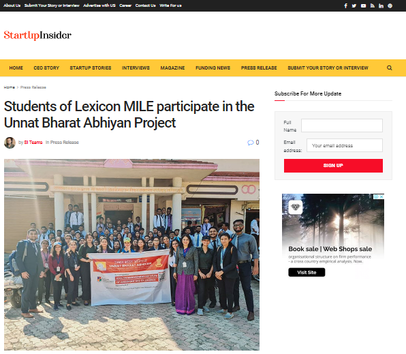406x354 pixels.
Task: Close the ad using X icon
Action: click(381, 197)
